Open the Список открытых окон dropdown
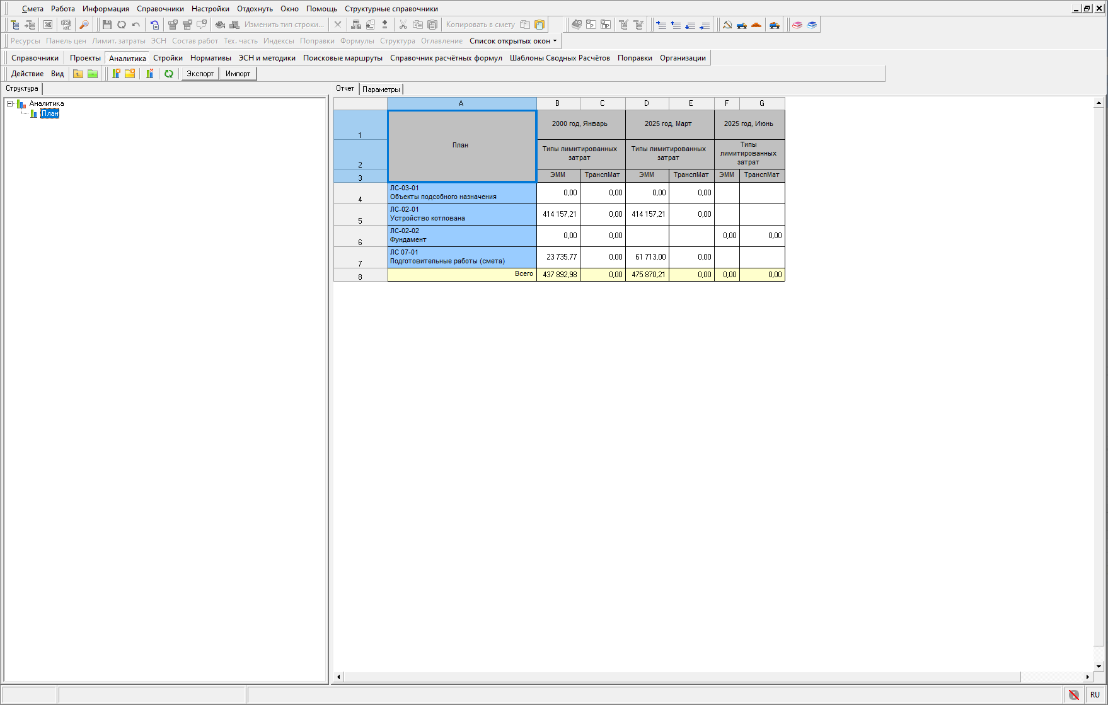The height and width of the screenshot is (705, 1108). (513, 41)
